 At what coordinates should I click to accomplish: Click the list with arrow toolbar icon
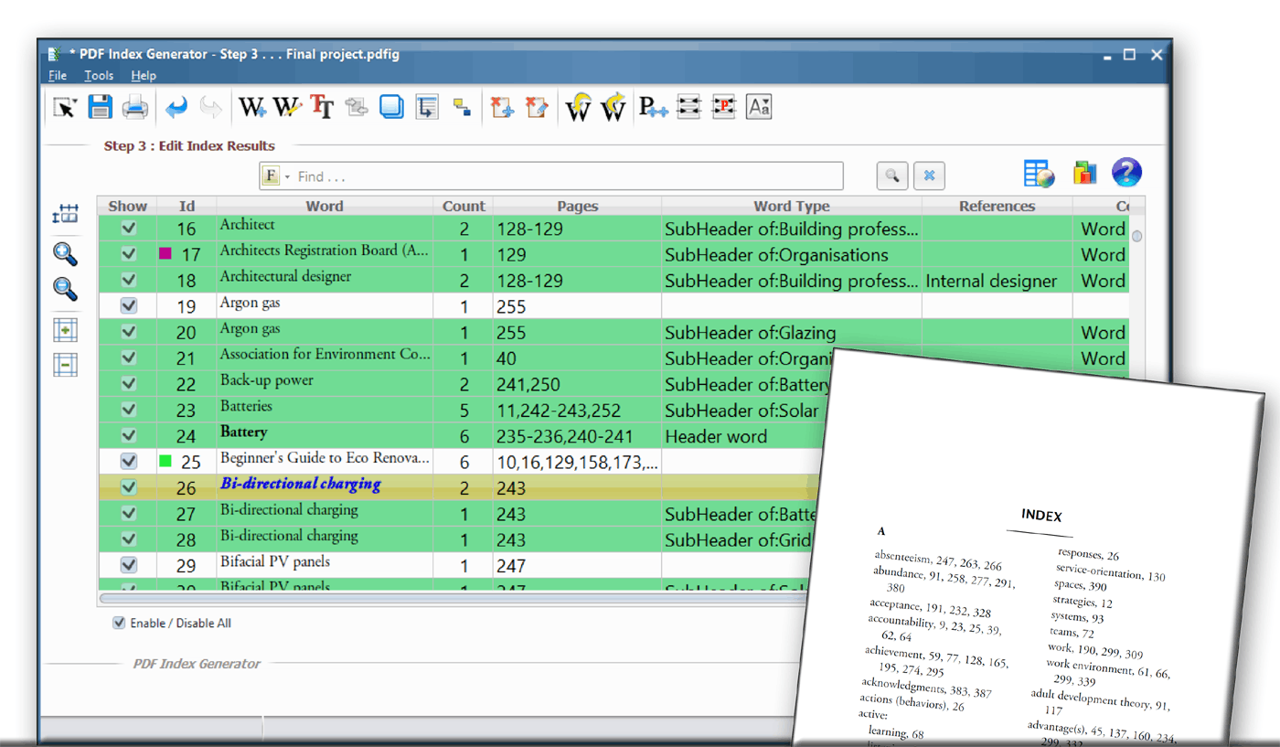click(427, 108)
